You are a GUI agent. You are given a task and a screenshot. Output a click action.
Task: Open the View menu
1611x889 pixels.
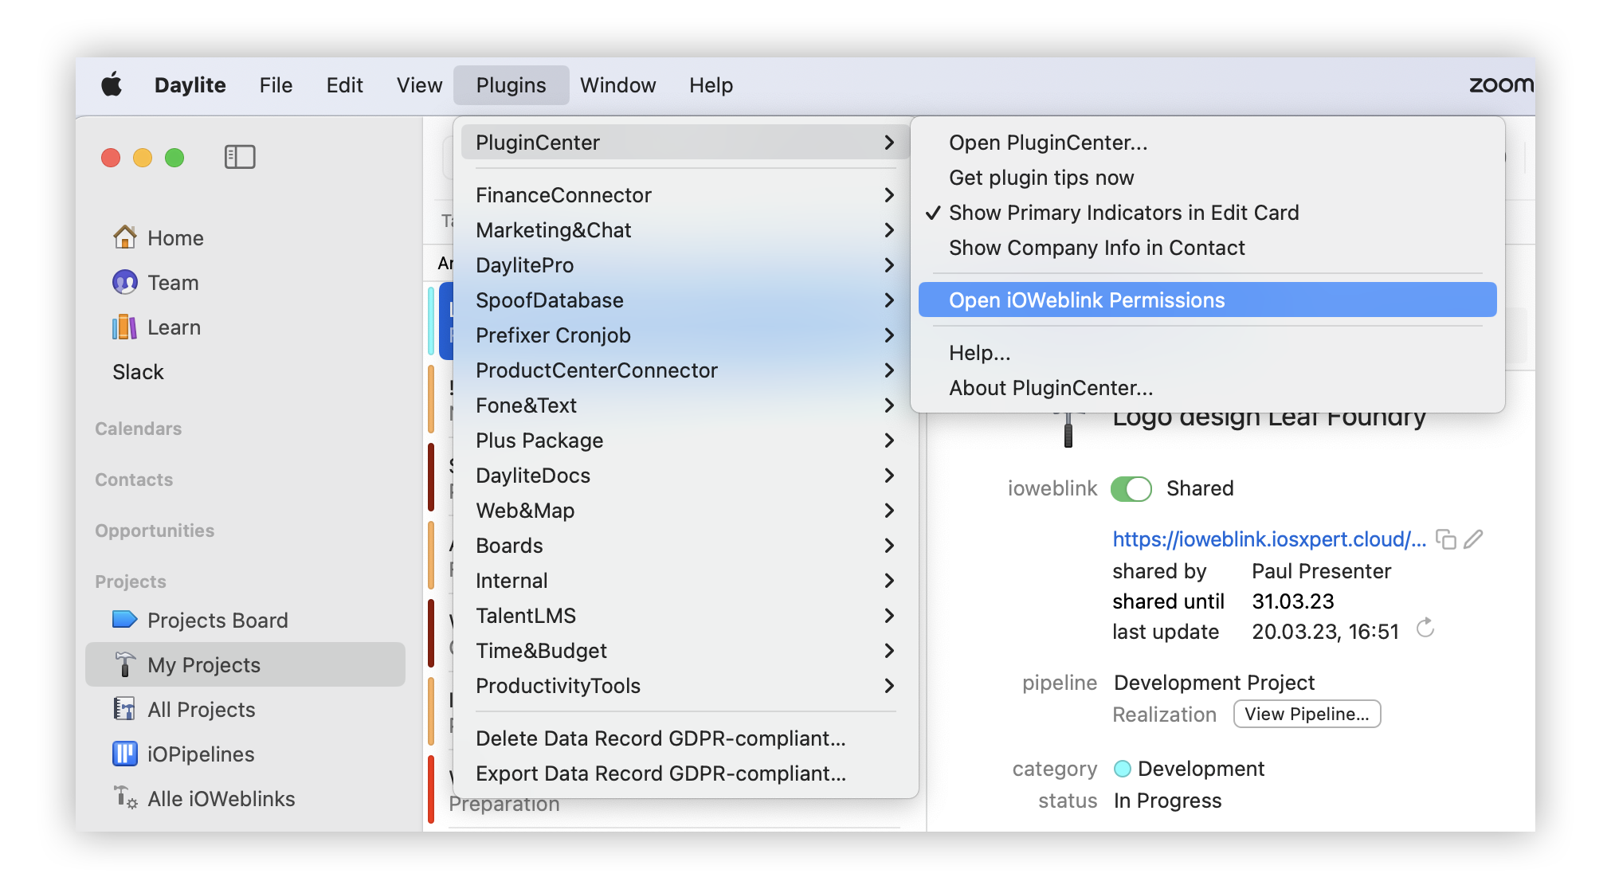click(419, 85)
